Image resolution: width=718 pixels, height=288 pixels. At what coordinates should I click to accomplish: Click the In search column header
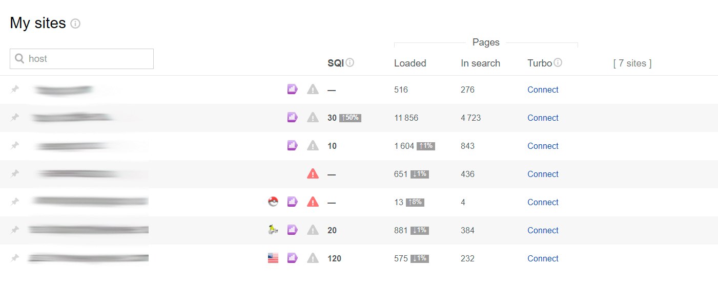pos(480,63)
